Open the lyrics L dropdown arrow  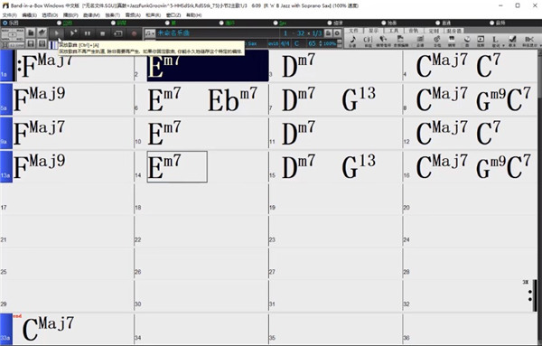click(x=503, y=45)
